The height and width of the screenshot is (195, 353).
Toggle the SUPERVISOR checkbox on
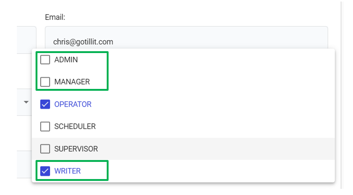coord(45,149)
